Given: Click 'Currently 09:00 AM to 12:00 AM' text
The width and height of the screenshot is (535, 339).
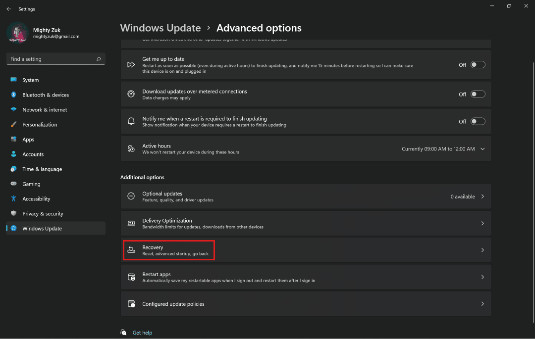Looking at the screenshot, I should click(x=438, y=149).
